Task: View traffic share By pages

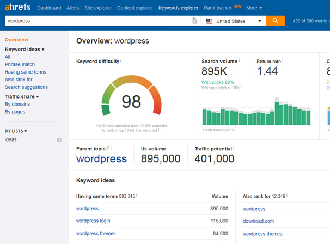Action: click(x=15, y=112)
